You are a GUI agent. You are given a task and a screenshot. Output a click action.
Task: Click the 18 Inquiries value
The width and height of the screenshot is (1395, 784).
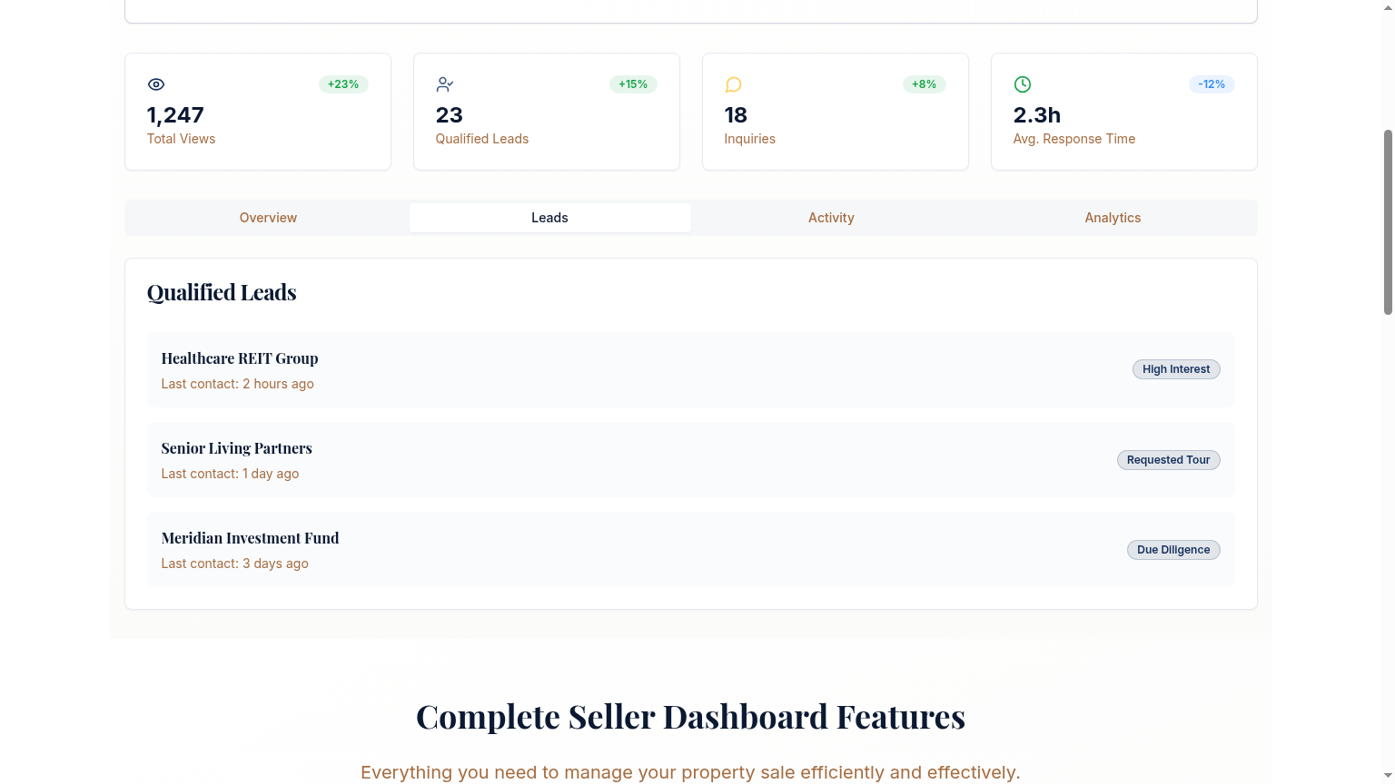pyautogui.click(x=736, y=115)
